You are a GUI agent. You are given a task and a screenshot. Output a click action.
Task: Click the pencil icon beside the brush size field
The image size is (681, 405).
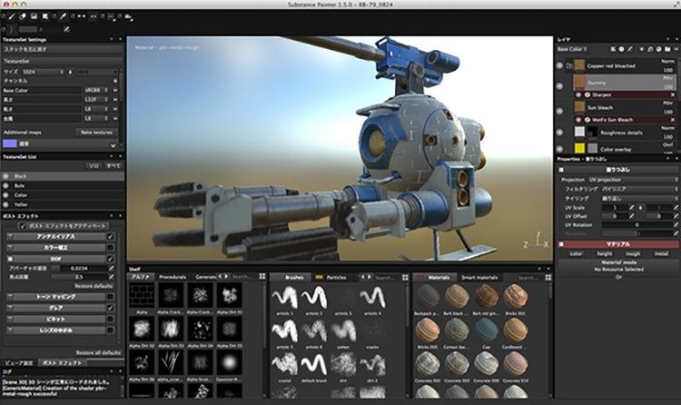pyautogui.click(x=66, y=29)
